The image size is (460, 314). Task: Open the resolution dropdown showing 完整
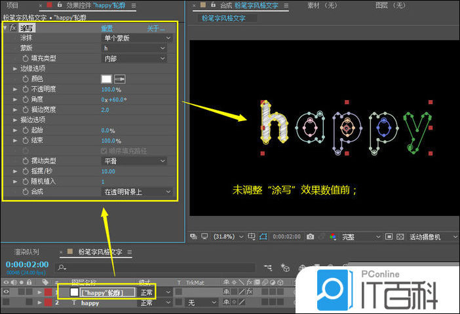[x=361, y=237]
